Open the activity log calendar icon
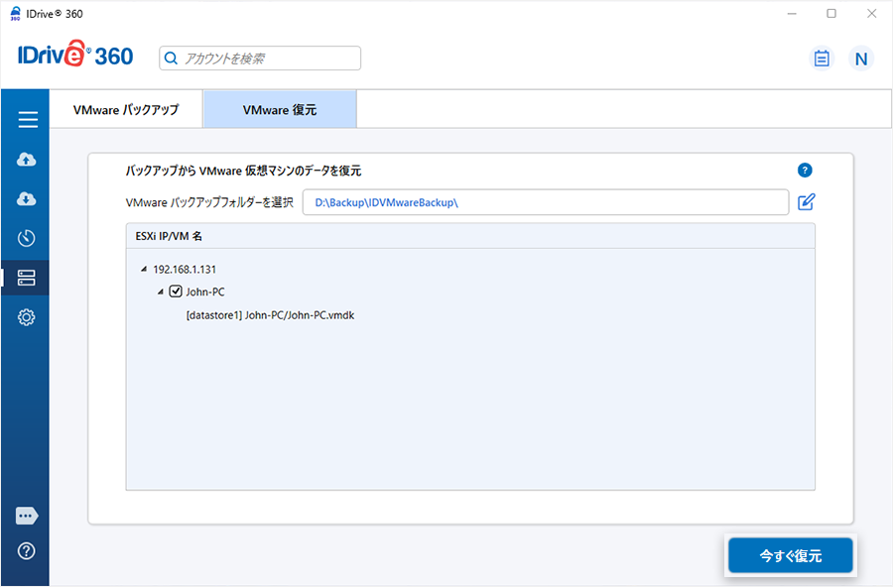893x587 pixels. pos(821,59)
